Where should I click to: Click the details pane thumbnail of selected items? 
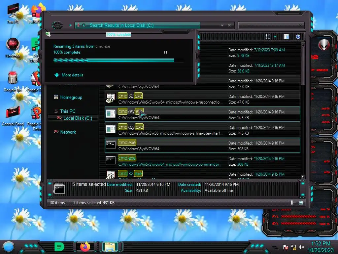(59, 188)
